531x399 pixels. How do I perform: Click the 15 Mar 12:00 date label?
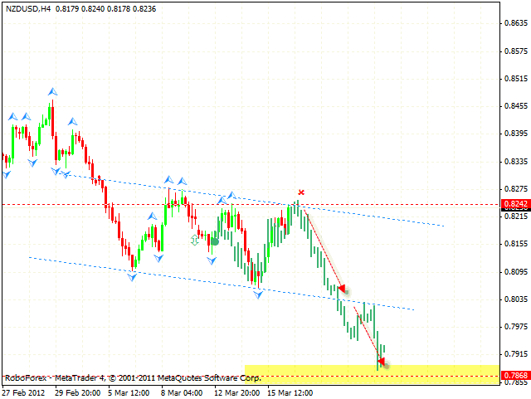pos(285,392)
